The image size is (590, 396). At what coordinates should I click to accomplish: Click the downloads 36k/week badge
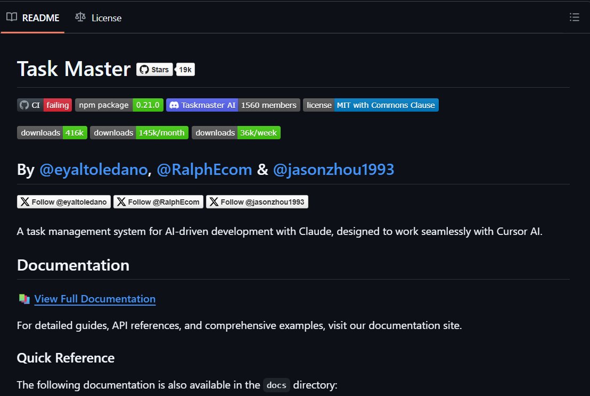tap(236, 133)
